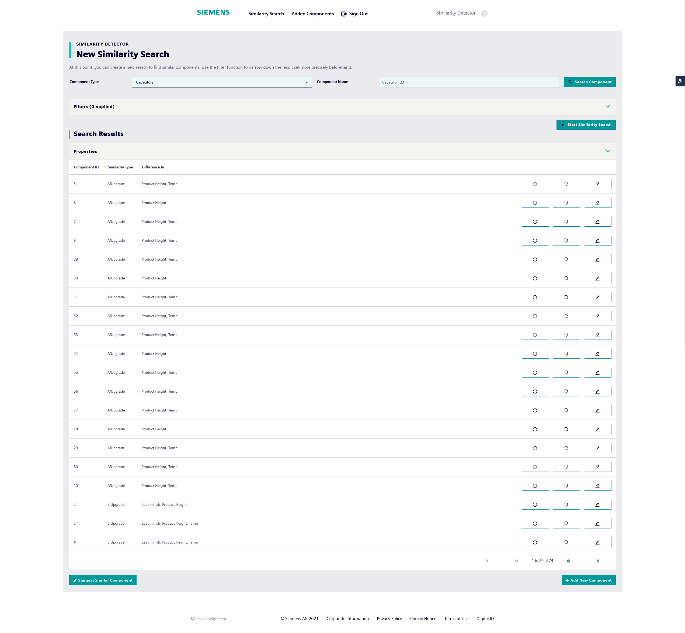Screen dimensions: 685x633
Task: Edit B/Upgrade component ID 4
Action: click(x=597, y=542)
